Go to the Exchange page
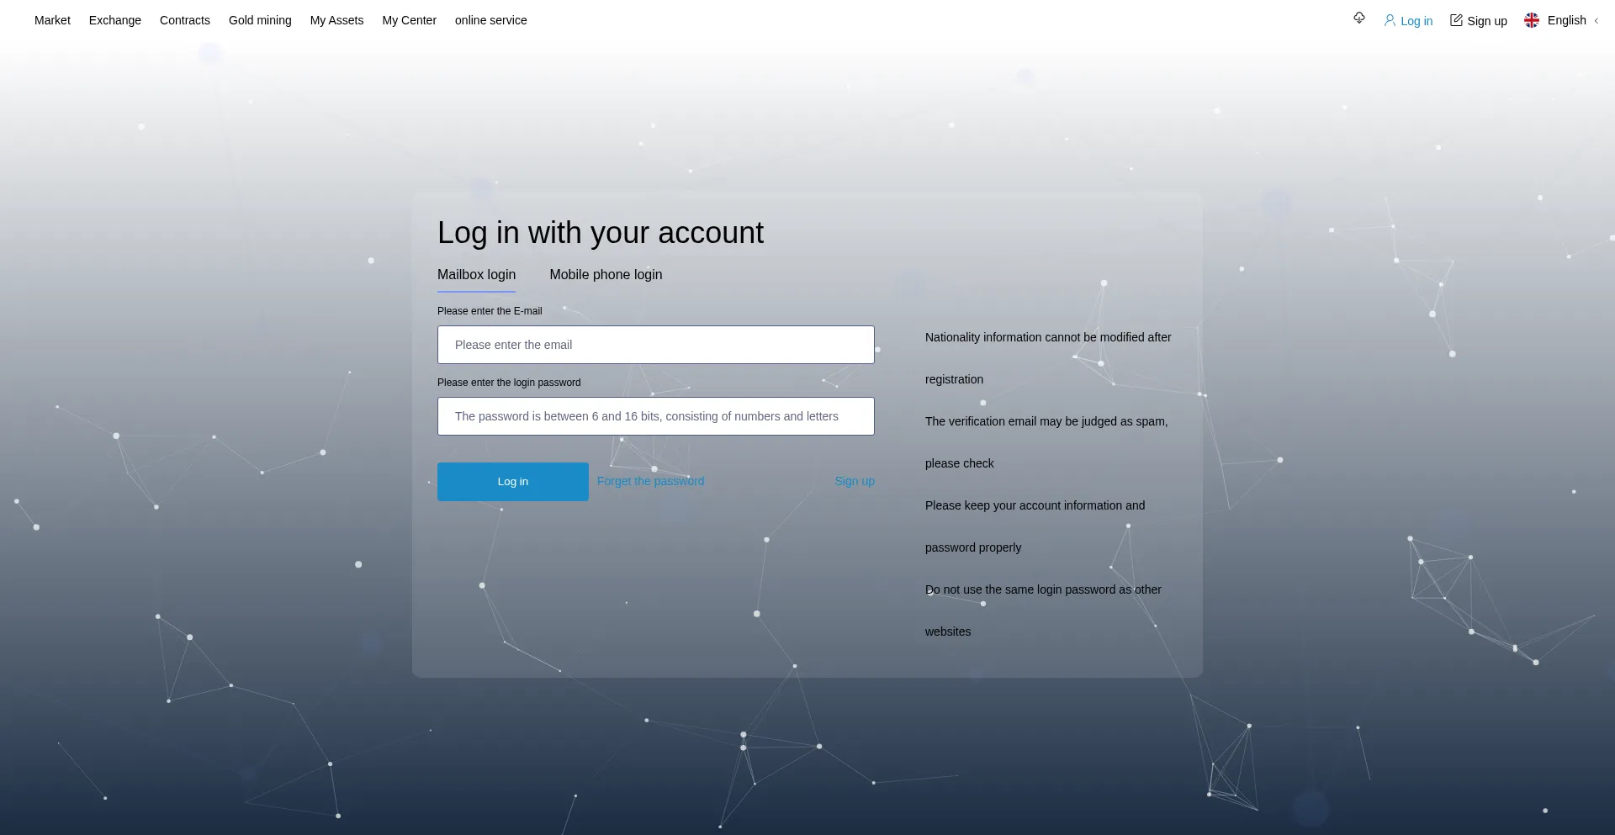This screenshot has height=835, width=1615. click(x=115, y=20)
